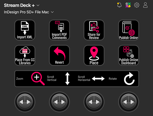Open the user account profile icon
This screenshot has width=153, height=116.
[145, 5]
